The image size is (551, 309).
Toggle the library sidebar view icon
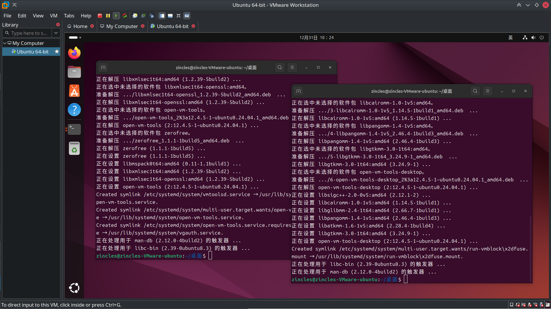[162, 16]
